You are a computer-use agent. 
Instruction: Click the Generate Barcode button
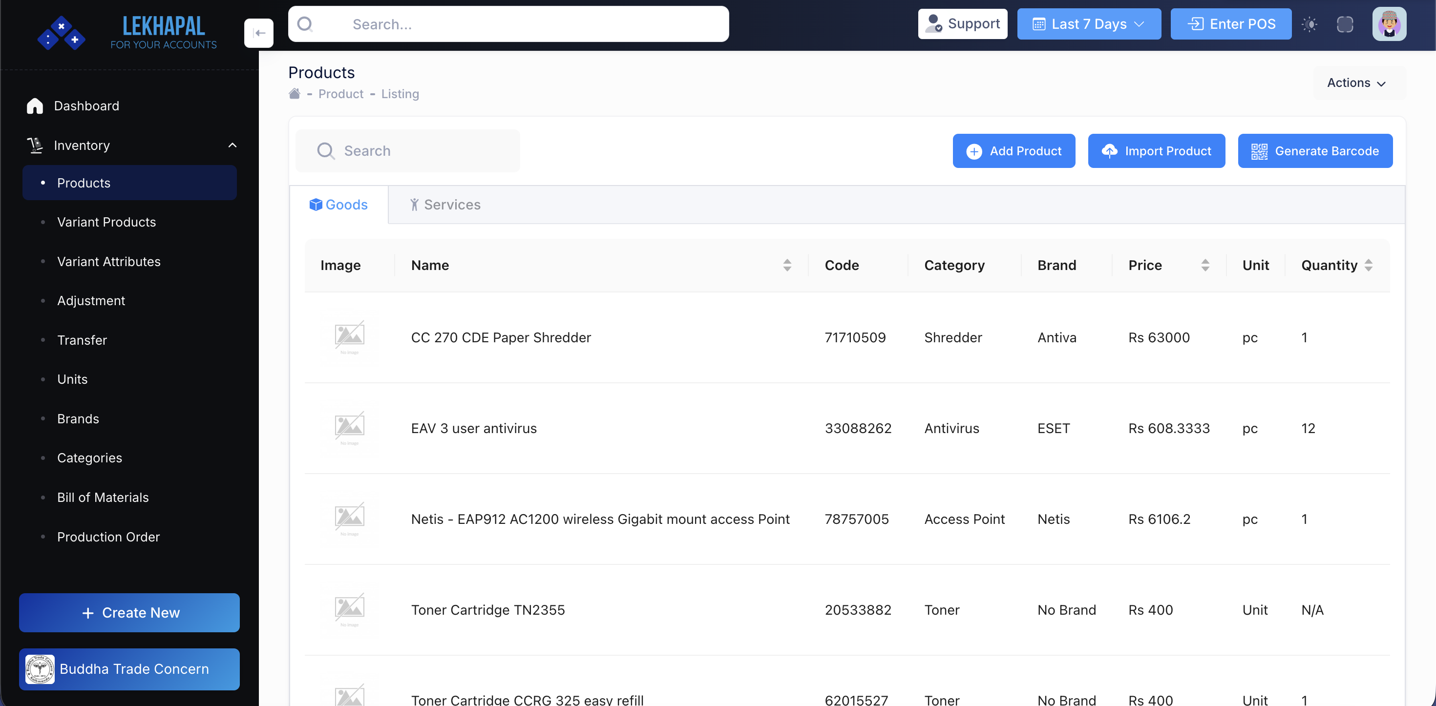tap(1314, 151)
